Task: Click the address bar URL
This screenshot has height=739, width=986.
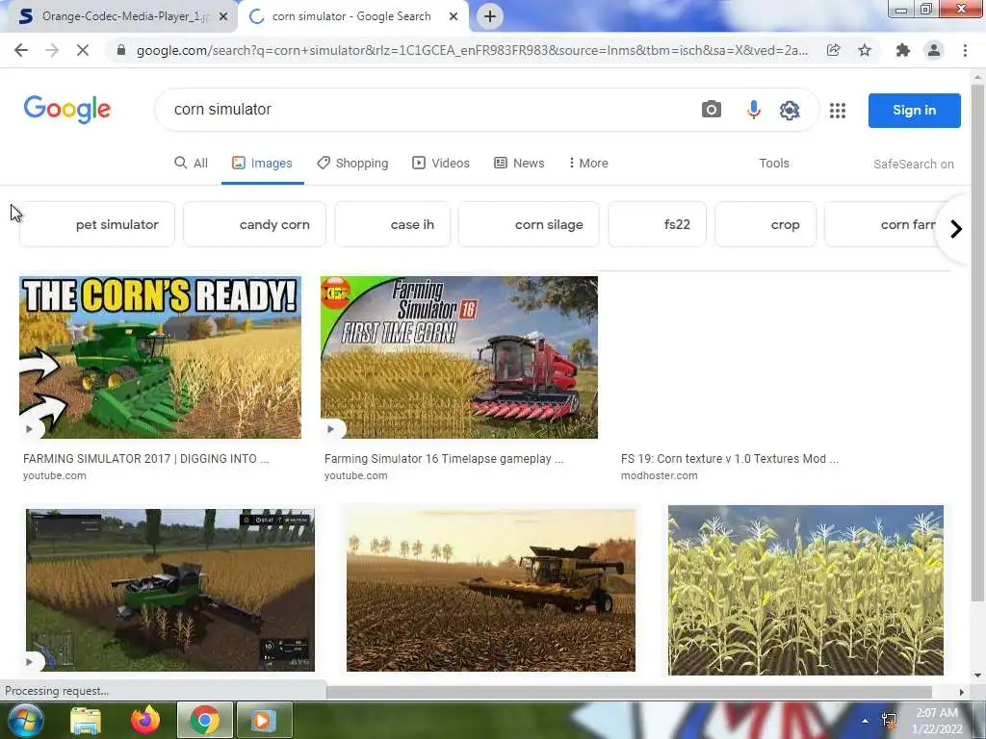Action: pyautogui.click(x=472, y=50)
